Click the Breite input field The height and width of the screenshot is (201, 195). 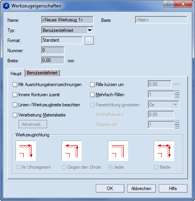53,60
